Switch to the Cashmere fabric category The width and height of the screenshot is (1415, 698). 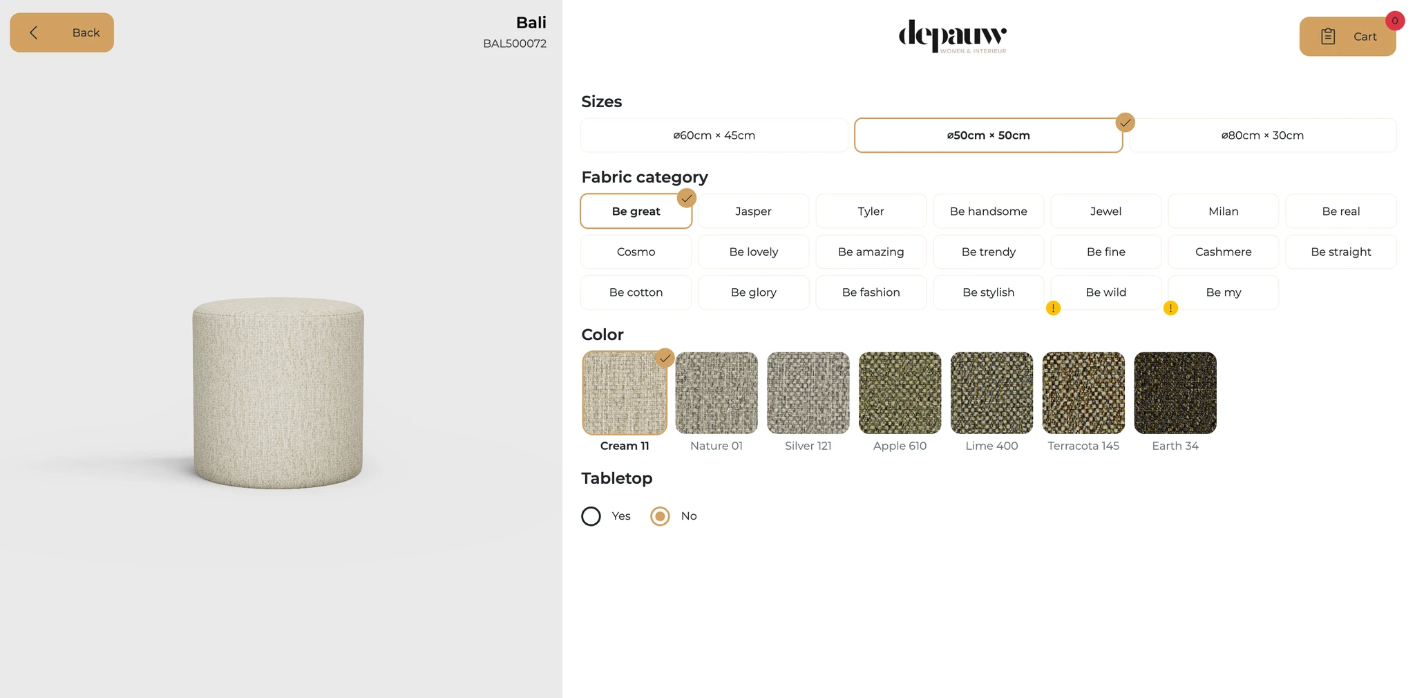[1223, 252]
